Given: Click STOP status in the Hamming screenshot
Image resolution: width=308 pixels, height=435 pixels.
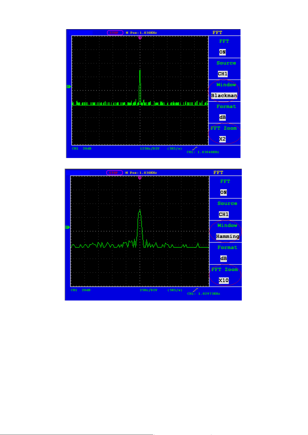Looking at the screenshot, I should pyautogui.click(x=115, y=173).
